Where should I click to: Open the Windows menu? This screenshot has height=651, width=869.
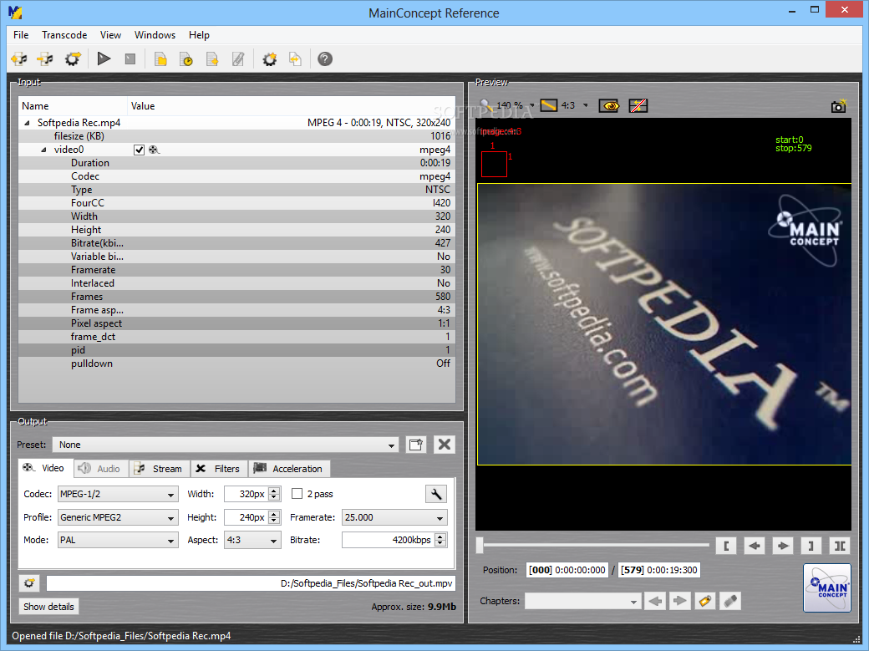pyautogui.click(x=155, y=35)
